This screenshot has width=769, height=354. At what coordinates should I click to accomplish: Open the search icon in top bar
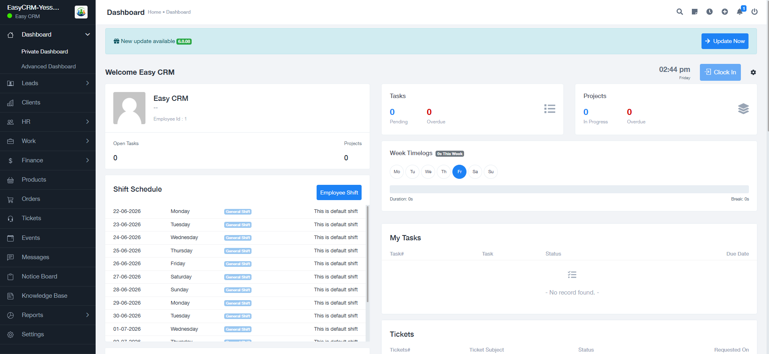coord(679,12)
